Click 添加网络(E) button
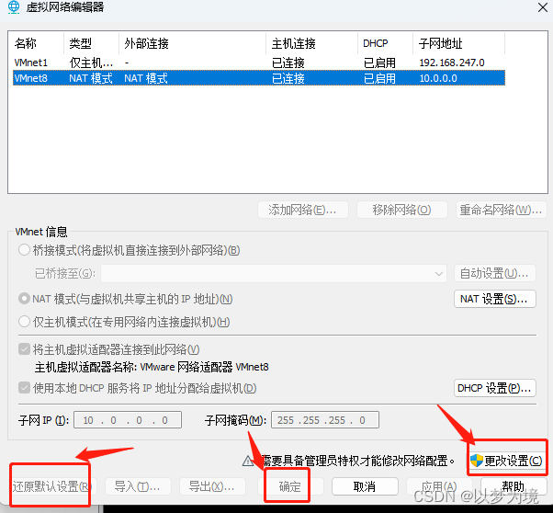The height and width of the screenshot is (513, 553). pos(303,210)
